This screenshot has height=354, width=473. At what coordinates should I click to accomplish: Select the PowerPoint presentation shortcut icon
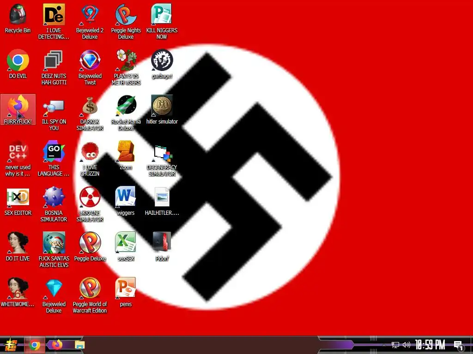(125, 289)
